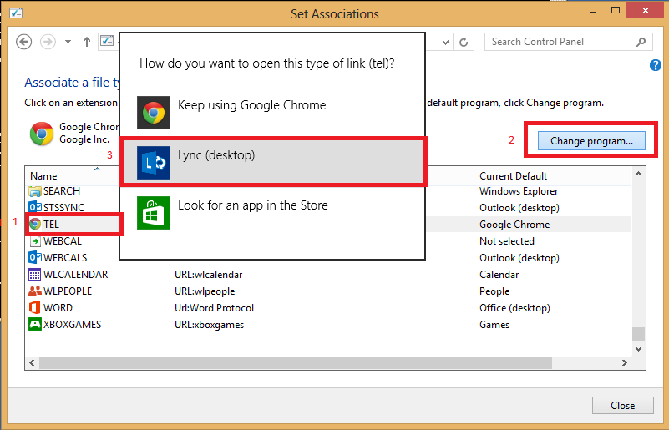The height and width of the screenshot is (430, 669).
Task: Click the green Windows Store icon
Action: [x=153, y=213]
